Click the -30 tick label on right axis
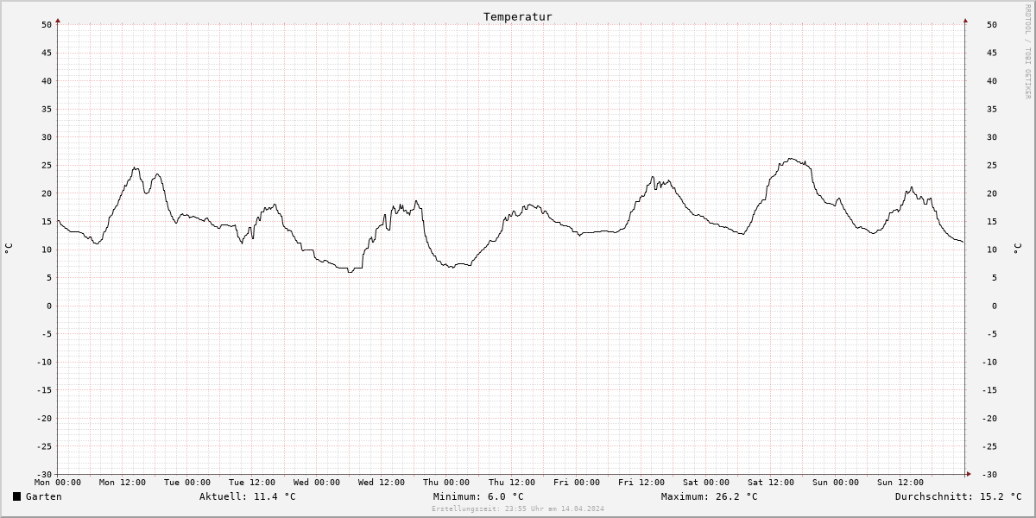1036x518 pixels. click(x=990, y=474)
